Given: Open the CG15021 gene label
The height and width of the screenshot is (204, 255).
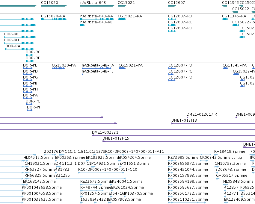Looking at the screenshot, I should click(x=126, y=3).
